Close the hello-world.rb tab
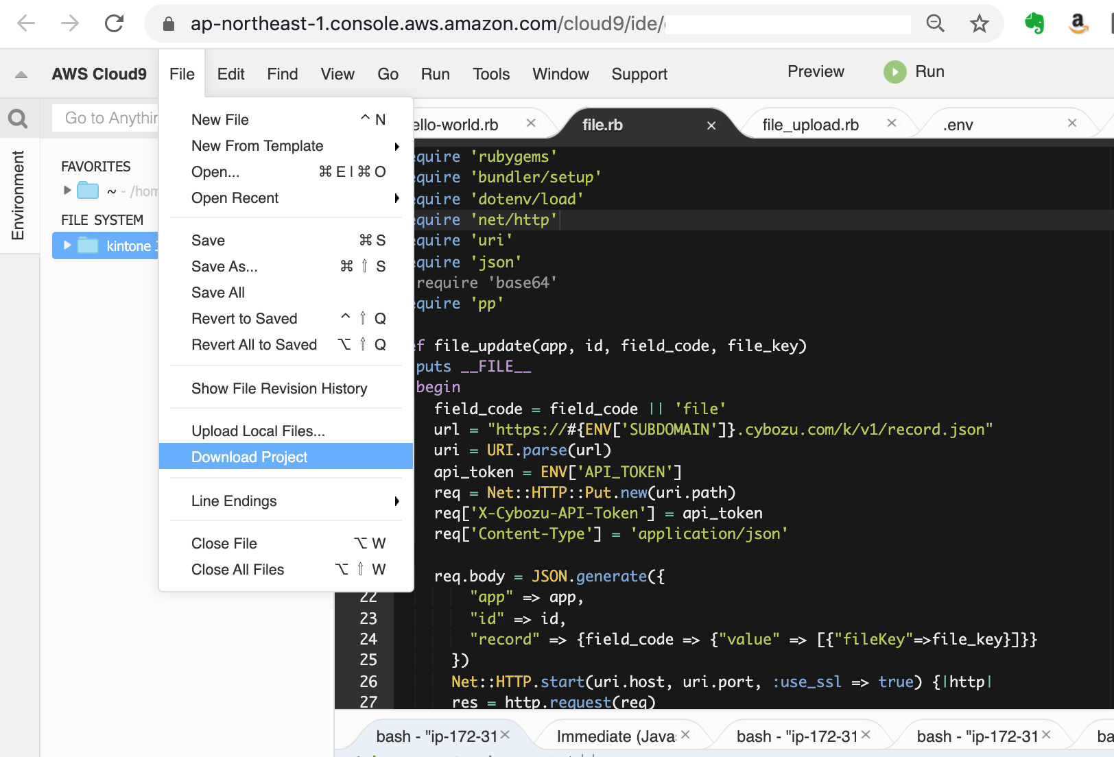 pyautogui.click(x=531, y=123)
